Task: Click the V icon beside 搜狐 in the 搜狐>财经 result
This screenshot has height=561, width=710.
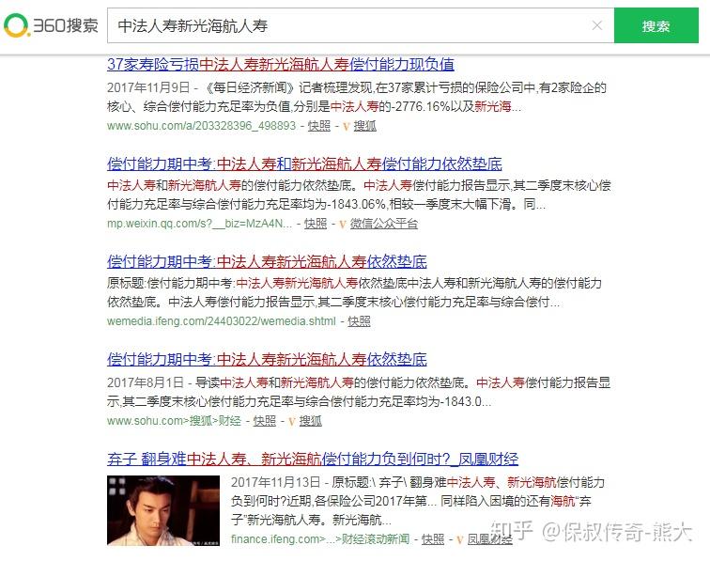Action: coord(291,421)
